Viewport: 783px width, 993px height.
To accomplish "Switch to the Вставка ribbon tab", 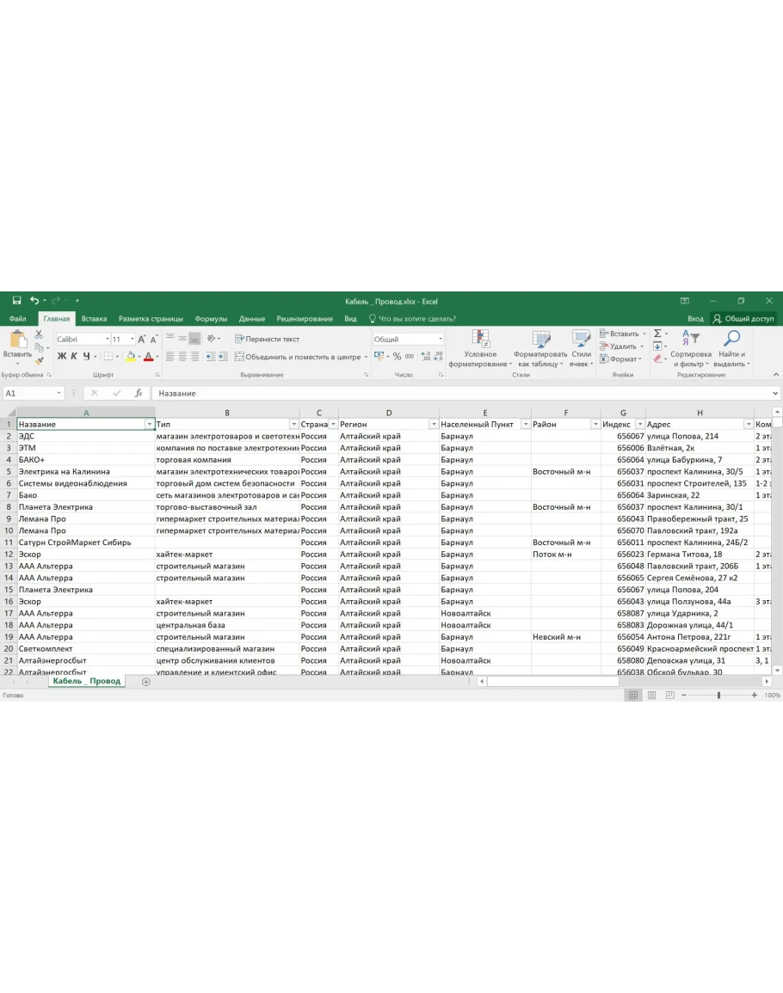I will (x=94, y=319).
